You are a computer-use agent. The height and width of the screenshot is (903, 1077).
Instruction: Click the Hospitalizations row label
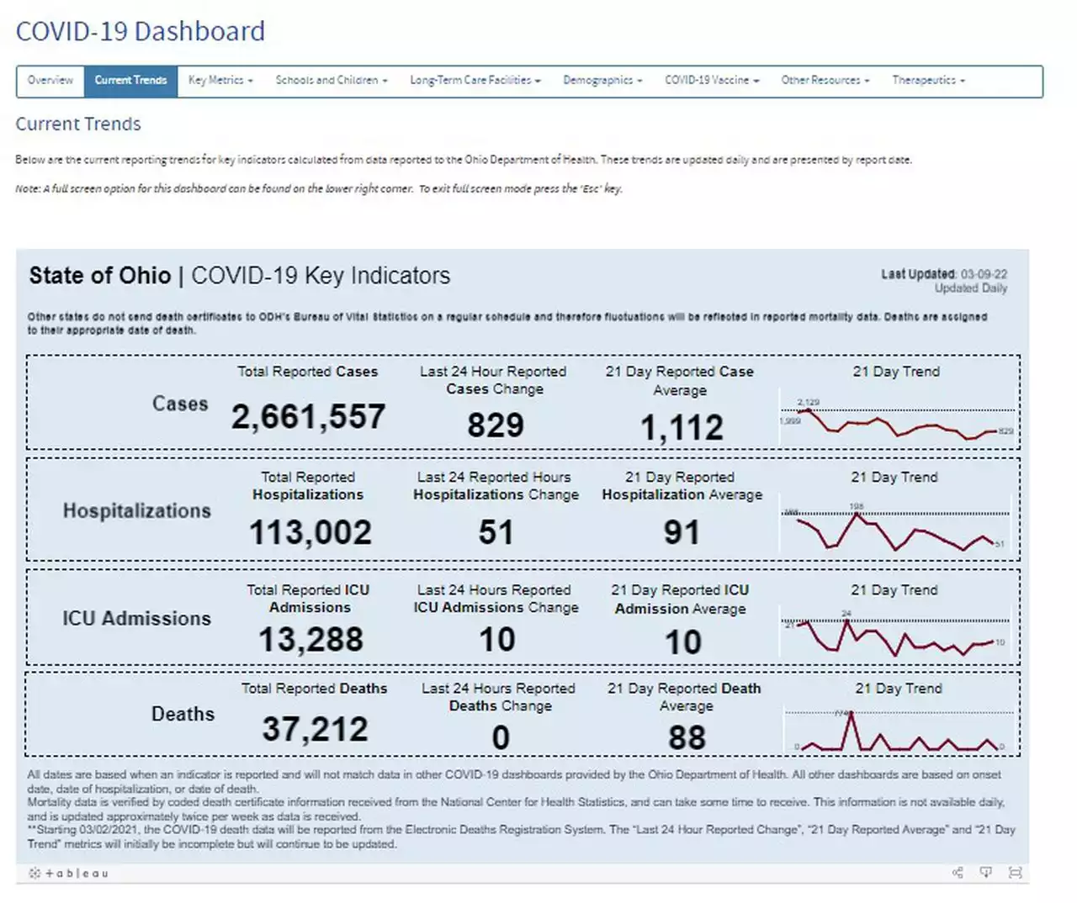136,511
